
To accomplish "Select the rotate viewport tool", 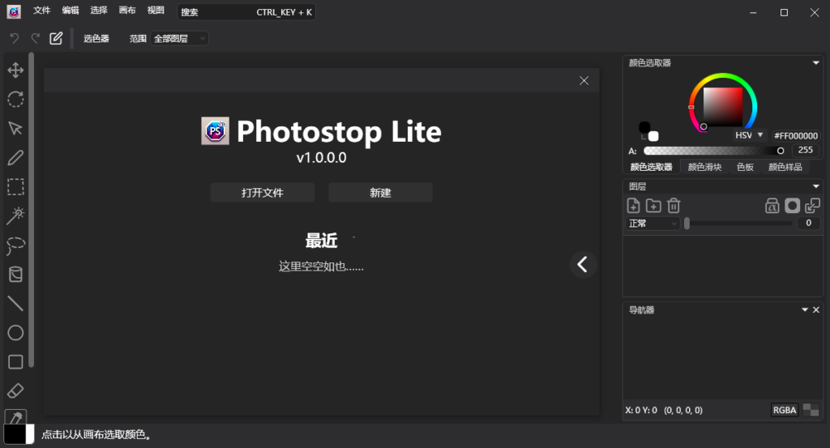I will click(15, 99).
